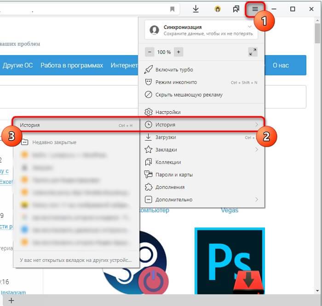Image resolution: width=322 pixels, height=306 pixels.
Task: Enable turbo mode (Включить турбо)
Action: (175, 70)
